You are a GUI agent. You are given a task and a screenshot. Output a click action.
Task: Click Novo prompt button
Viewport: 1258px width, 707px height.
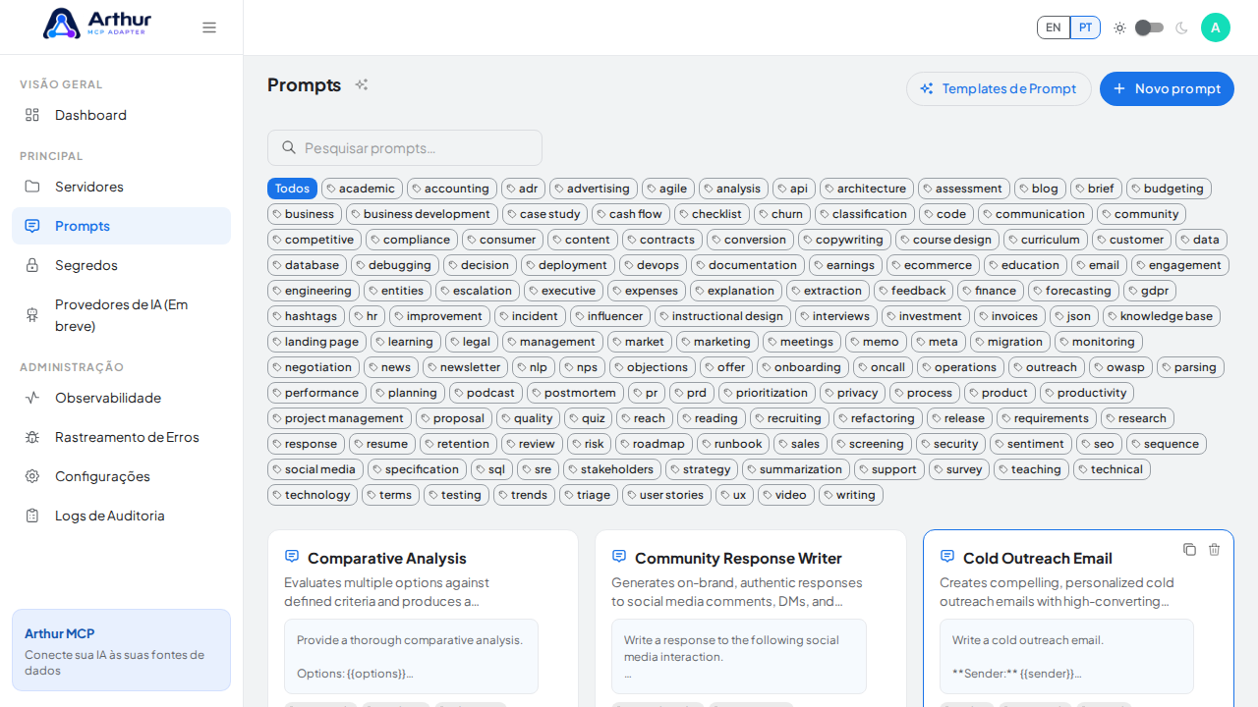tap(1167, 88)
